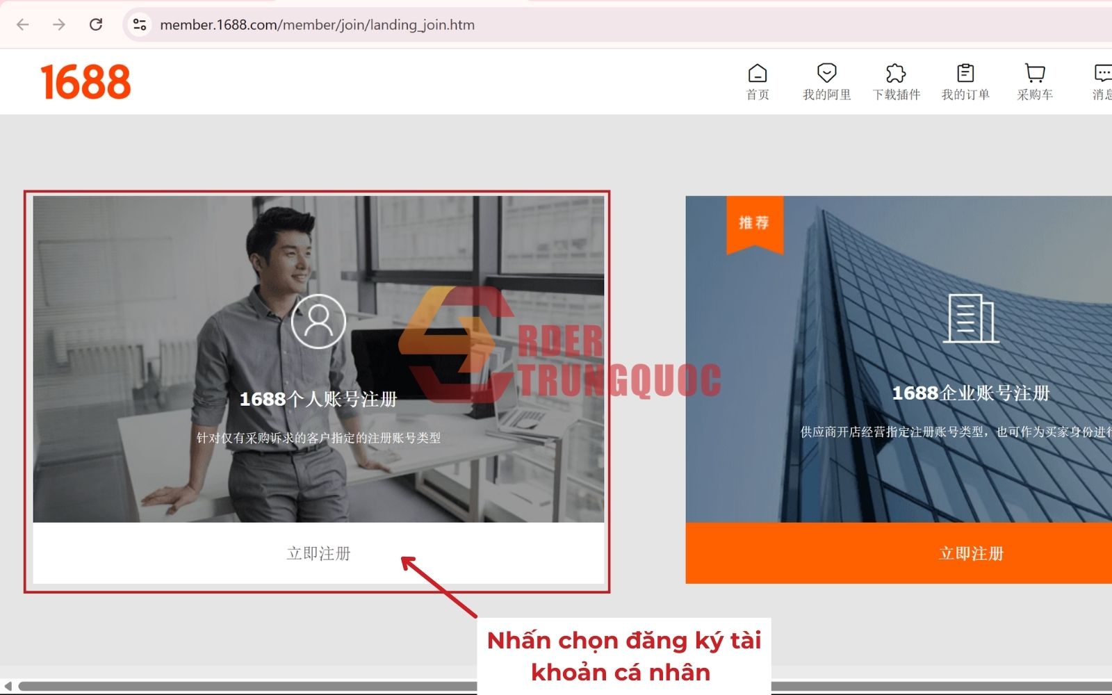Click the enterprise building document icon
Screen dimensions: 1112x695
click(x=971, y=318)
